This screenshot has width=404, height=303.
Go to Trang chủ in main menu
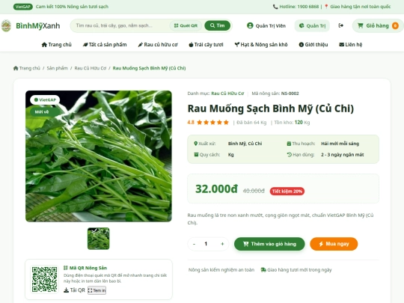[56, 45]
